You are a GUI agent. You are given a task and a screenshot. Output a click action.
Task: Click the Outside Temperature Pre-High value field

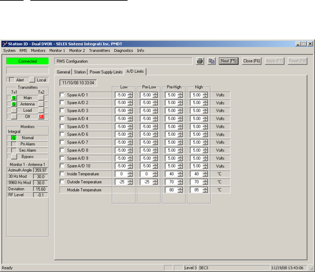coord(171,182)
